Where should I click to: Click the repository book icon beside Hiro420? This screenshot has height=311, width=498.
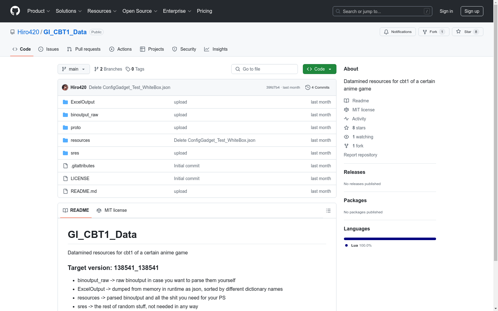pos(12,32)
